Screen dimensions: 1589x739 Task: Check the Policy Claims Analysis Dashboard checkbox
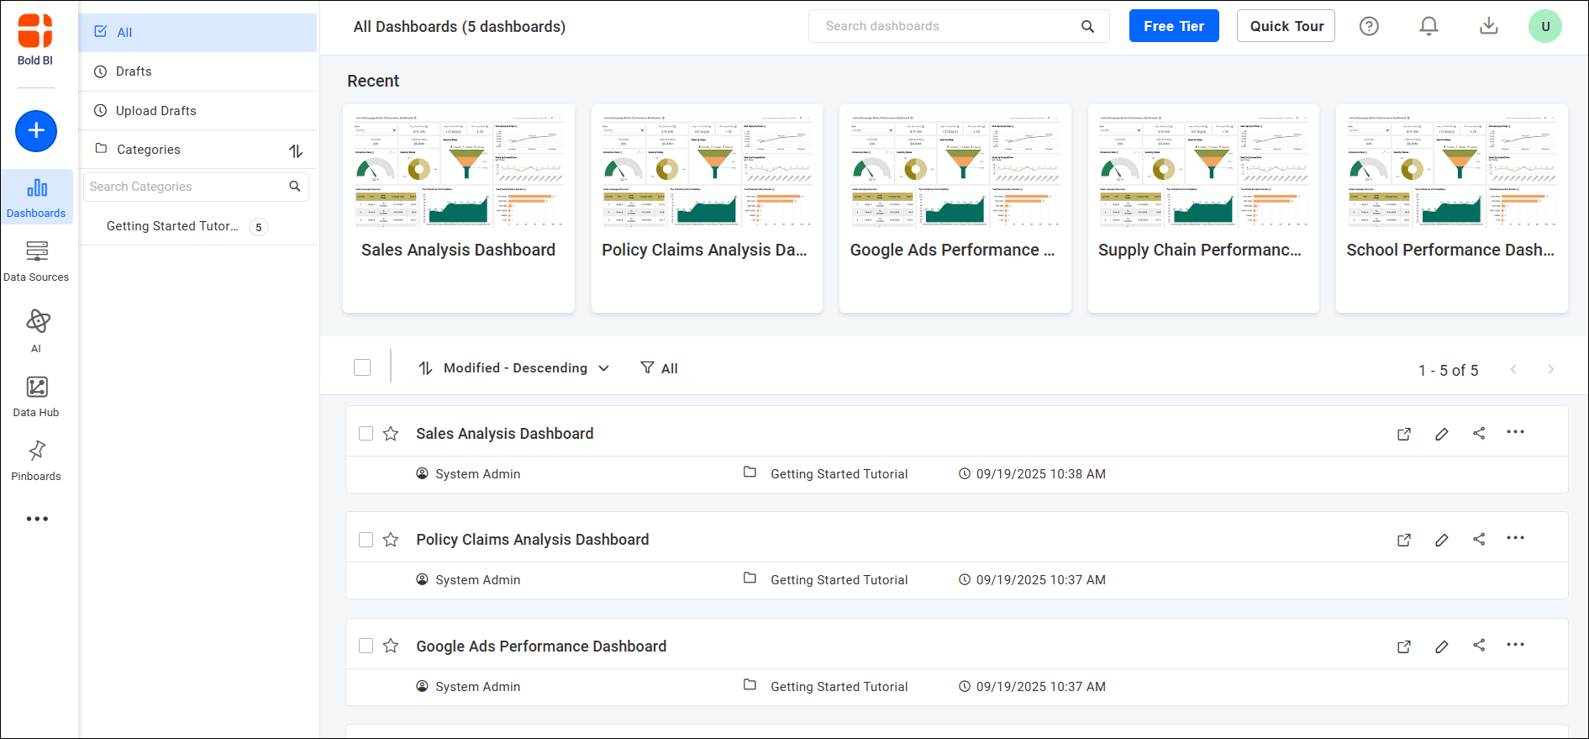[x=366, y=540]
